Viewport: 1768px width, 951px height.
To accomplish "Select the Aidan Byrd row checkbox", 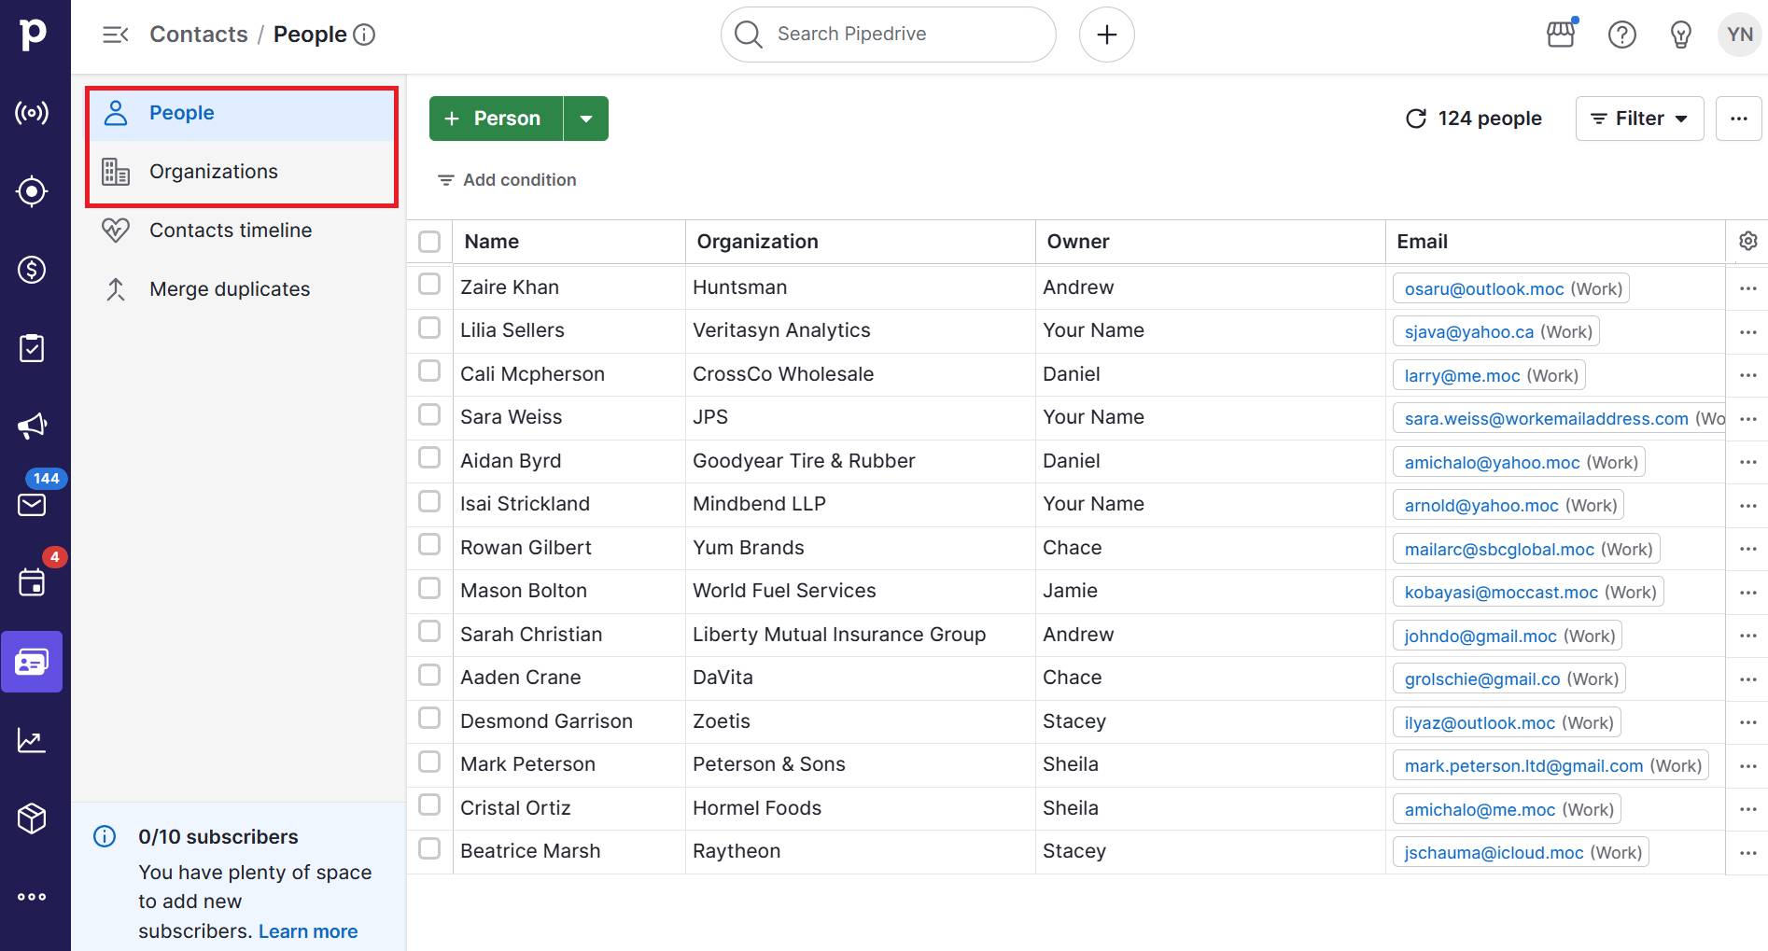I will pos(429,457).
